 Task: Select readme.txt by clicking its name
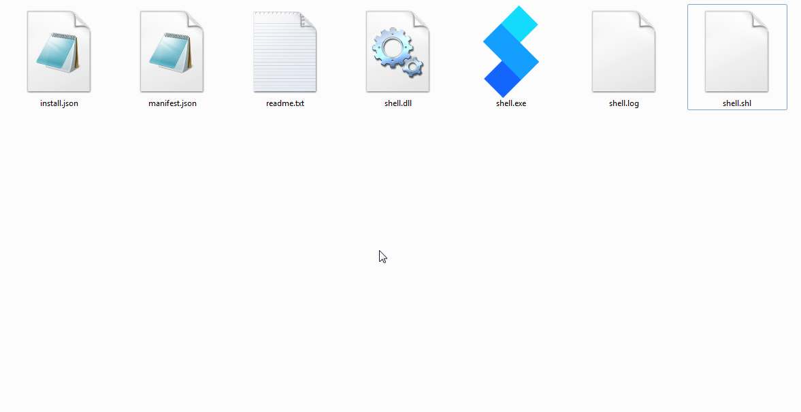pyautogui.click(x=284, y=103)
